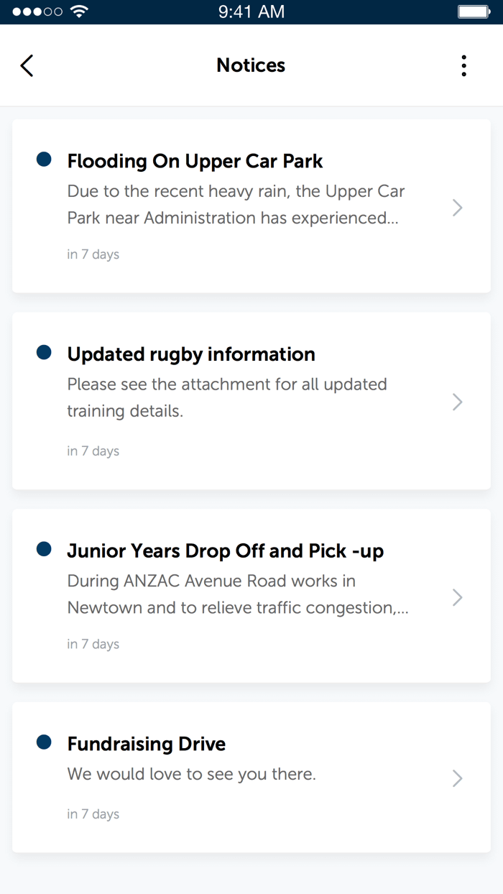503x894 pixels.
Task: Click the back arrow to leave Notices
Action: pyautogui.click(x=26, y=65)
